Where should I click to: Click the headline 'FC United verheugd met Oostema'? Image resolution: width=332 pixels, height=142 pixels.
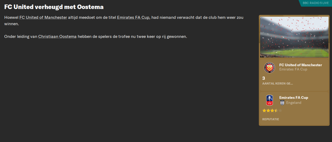pyautogui.click(x=54, y=7)
